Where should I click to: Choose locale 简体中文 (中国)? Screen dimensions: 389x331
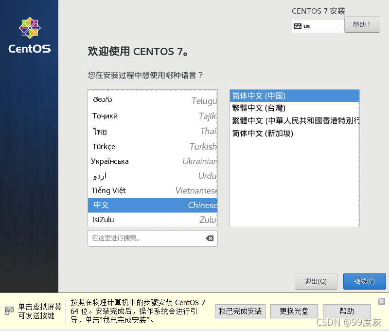tap(295, 96)
